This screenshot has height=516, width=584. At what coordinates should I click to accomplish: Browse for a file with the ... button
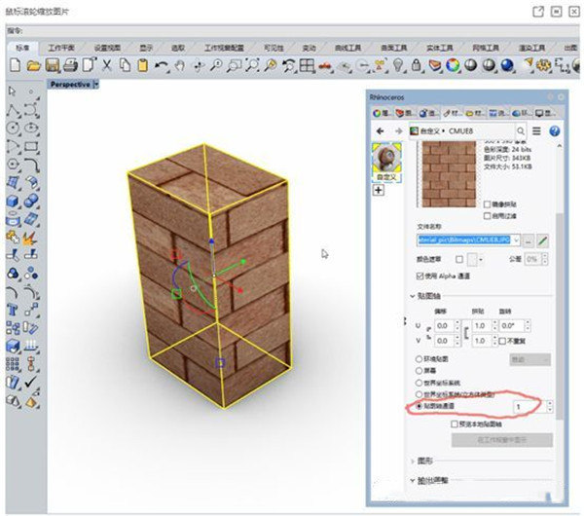pos(529,241)
